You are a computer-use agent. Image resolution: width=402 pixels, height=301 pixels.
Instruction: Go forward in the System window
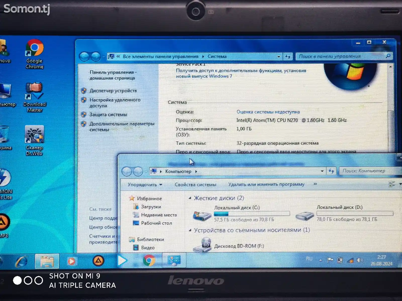[96, 57]
